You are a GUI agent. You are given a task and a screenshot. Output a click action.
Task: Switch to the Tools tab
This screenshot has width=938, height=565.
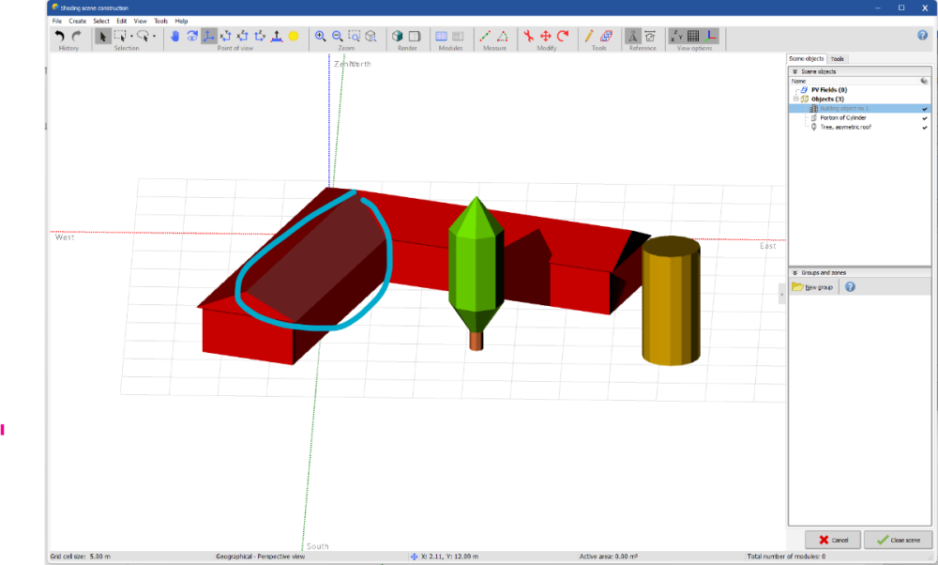click(838, 58)
